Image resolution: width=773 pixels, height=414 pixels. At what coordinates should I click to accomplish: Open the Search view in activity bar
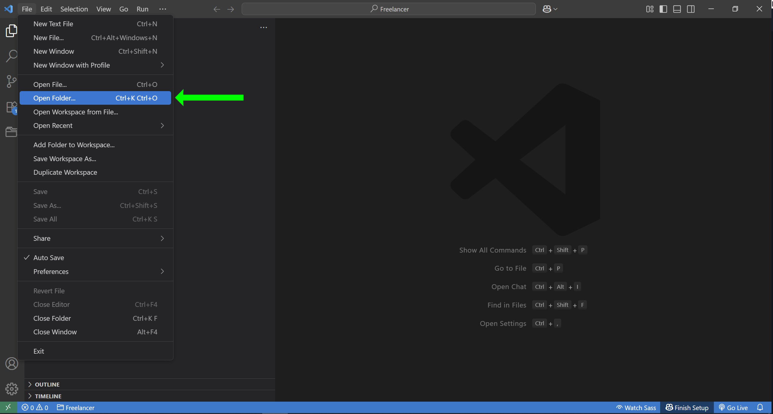pyautogui.click(x=11, y=56)
